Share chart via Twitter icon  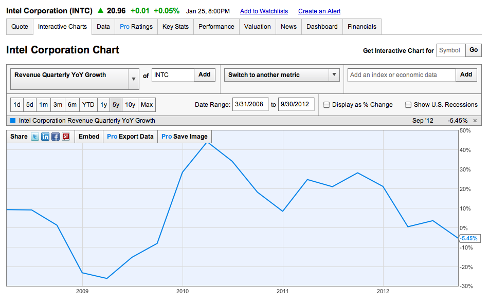point(35,137)
